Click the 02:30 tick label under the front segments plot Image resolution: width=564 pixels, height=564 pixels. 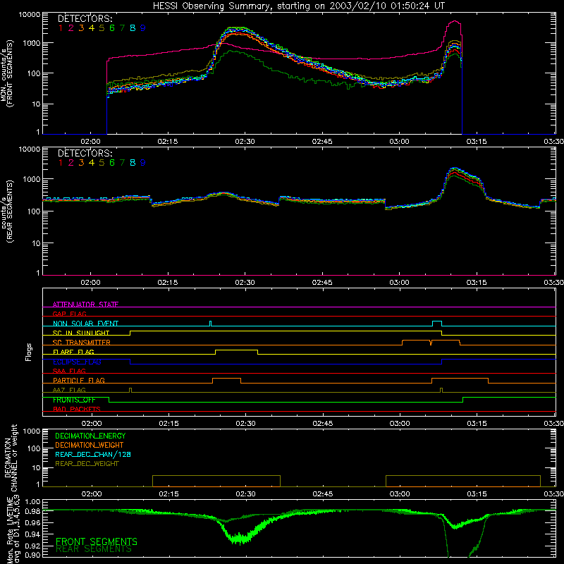point(245,142)
